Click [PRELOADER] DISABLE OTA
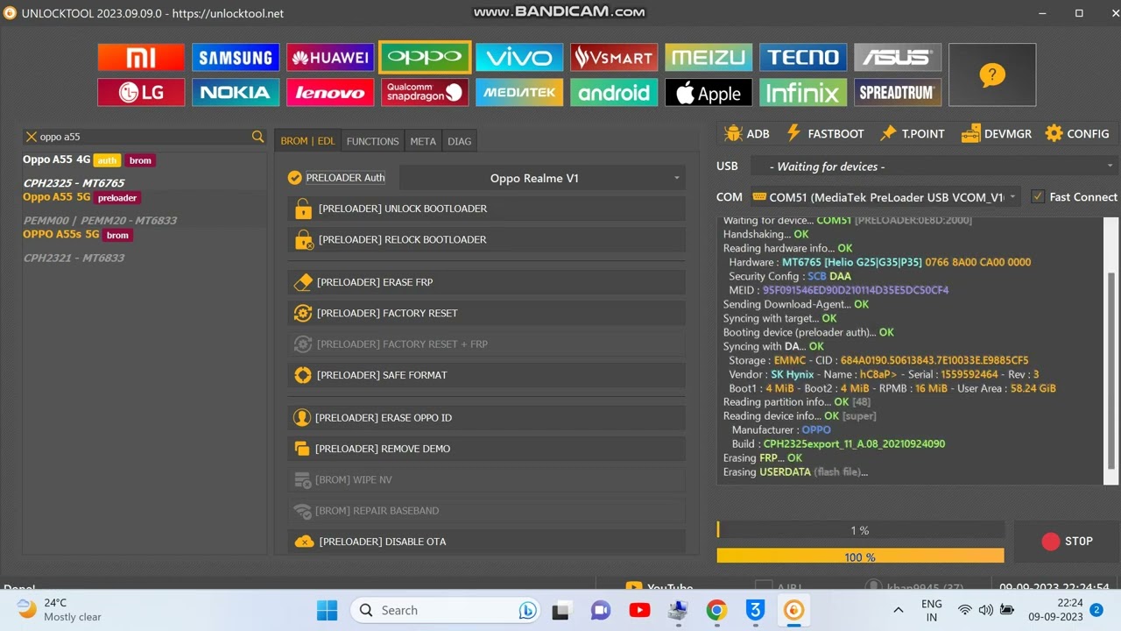The width and height of the screenshot is (1121, 631). pos(486,542)
